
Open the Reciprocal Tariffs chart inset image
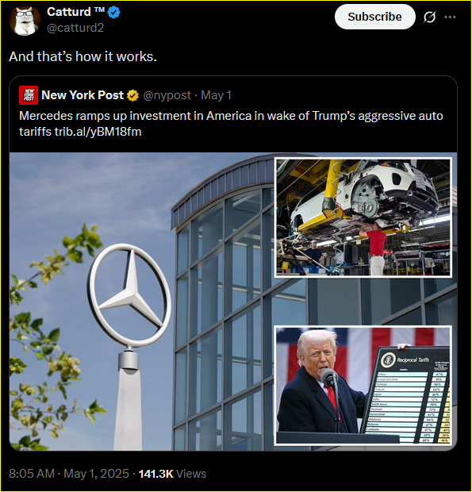(363, 386)
